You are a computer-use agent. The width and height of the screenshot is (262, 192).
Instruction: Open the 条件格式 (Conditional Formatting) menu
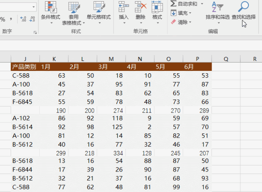pyautogui.click(x=50, y=11)
